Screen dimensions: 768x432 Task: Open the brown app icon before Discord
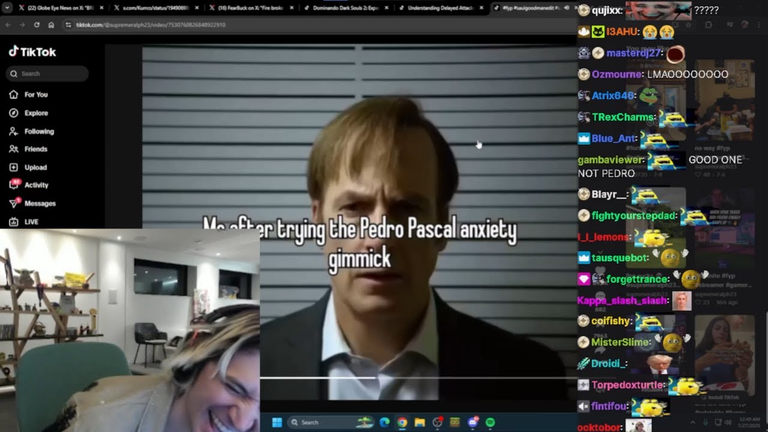pyautogui.click(x=455, y=422)
